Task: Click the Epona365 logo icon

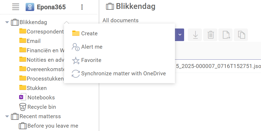Action: click(30, 7)
